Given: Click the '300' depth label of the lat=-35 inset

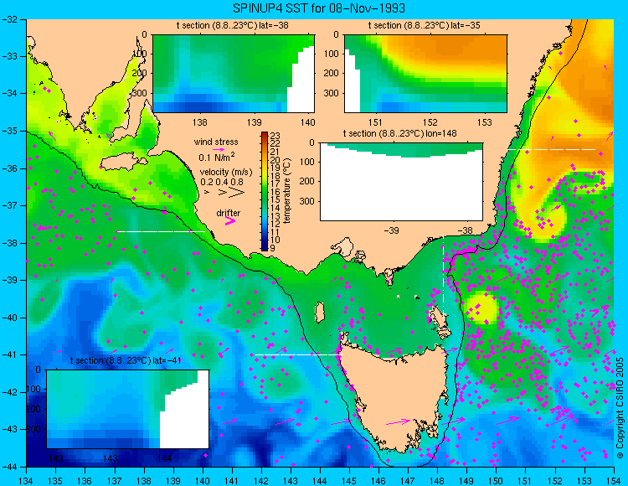Looking at the screenshot, I should pyautogui.click(x=332, y=93).
